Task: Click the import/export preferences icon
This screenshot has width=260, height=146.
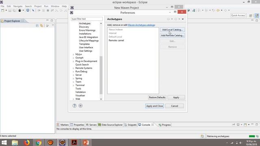Action: coord(80,105)
